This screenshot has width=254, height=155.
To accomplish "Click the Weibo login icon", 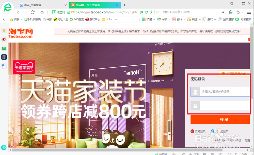I will point(193,131).
